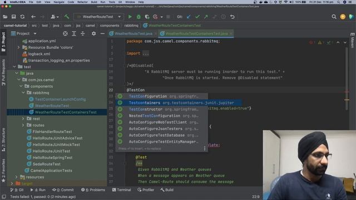Switch to WeatherRouteTestContainersTest.java tab
Viewport: 356px width, 200px height.
coord(196,33)
